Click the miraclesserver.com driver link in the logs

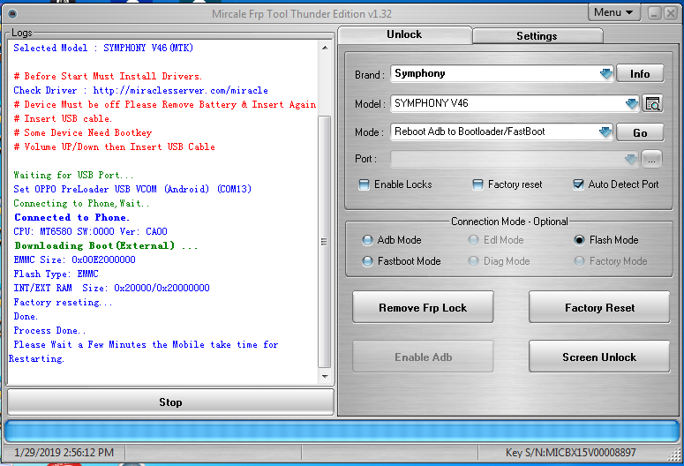[181, 90]
